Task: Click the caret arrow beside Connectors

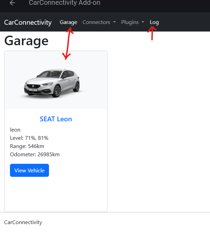Action: 114,22
